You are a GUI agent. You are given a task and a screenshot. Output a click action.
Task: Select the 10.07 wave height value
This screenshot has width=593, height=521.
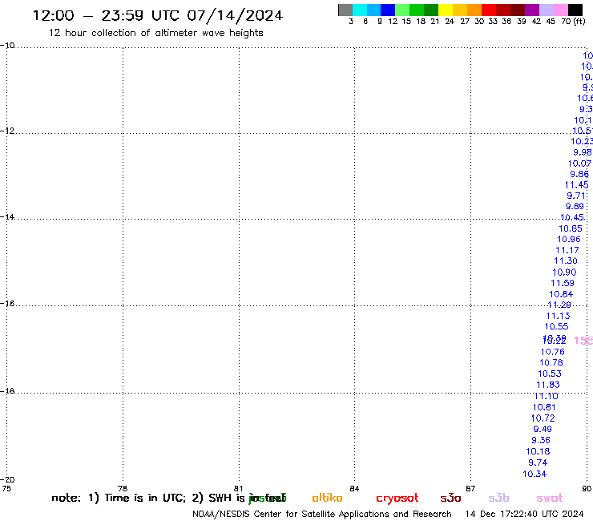pos(579,164)
